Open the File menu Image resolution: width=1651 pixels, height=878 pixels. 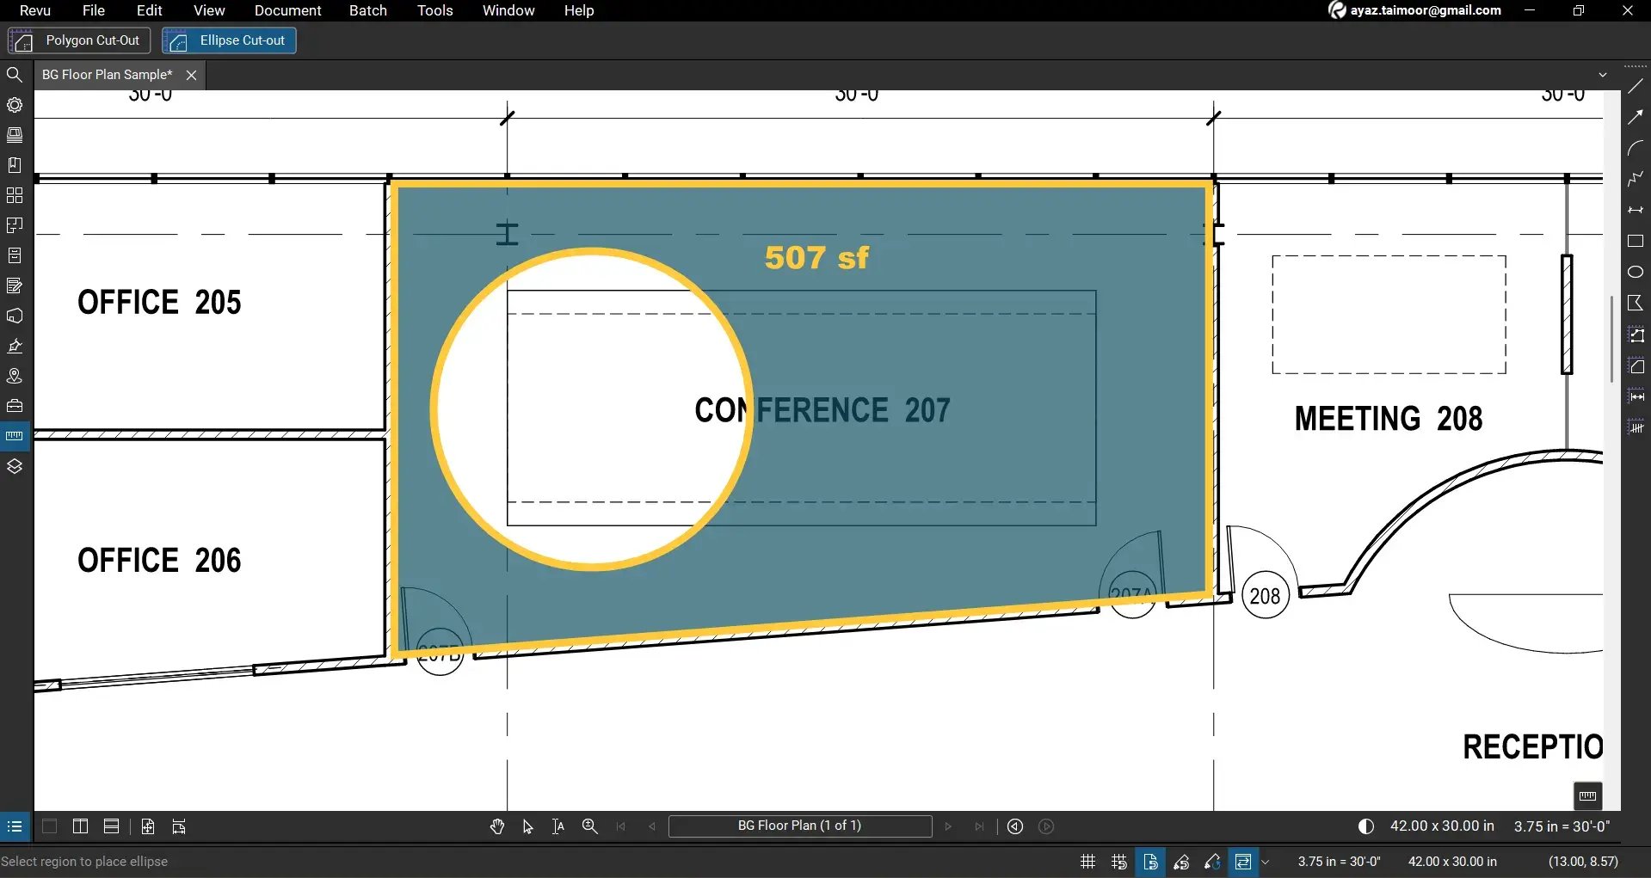[x=94, y=10]
